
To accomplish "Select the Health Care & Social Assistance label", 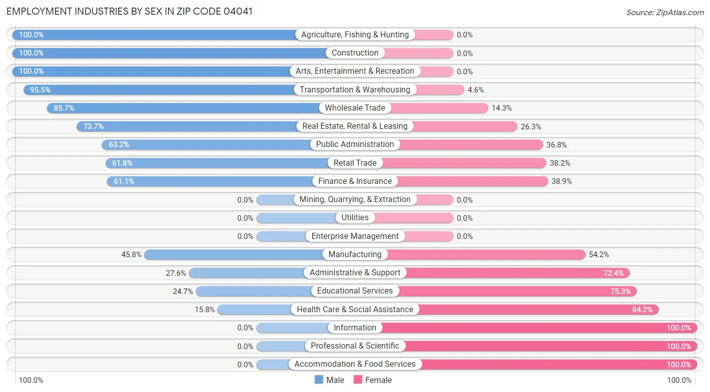I will pos(355,309).
